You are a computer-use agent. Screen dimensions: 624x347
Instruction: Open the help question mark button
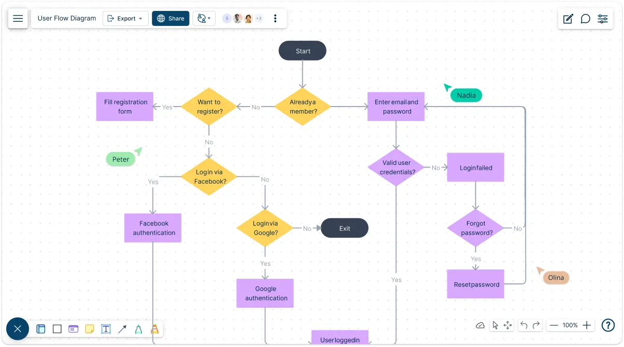[608, 325]
